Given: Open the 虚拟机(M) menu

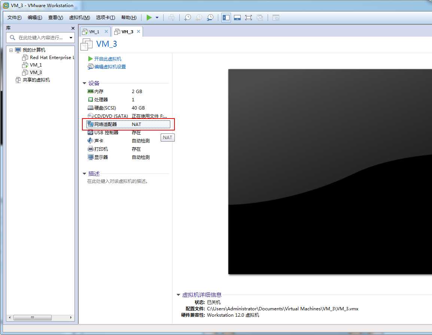Looking at the screenshot, I should click(80, 18).
